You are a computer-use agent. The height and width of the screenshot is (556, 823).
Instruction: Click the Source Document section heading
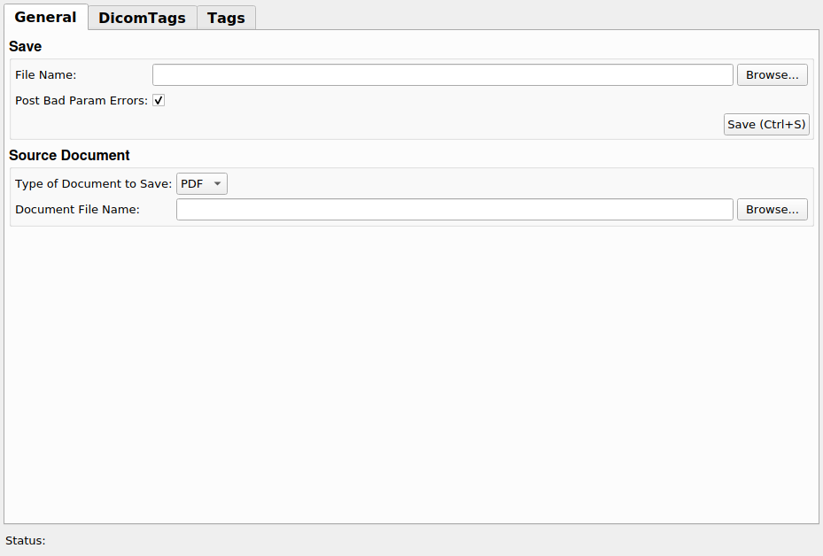(69, 155)
